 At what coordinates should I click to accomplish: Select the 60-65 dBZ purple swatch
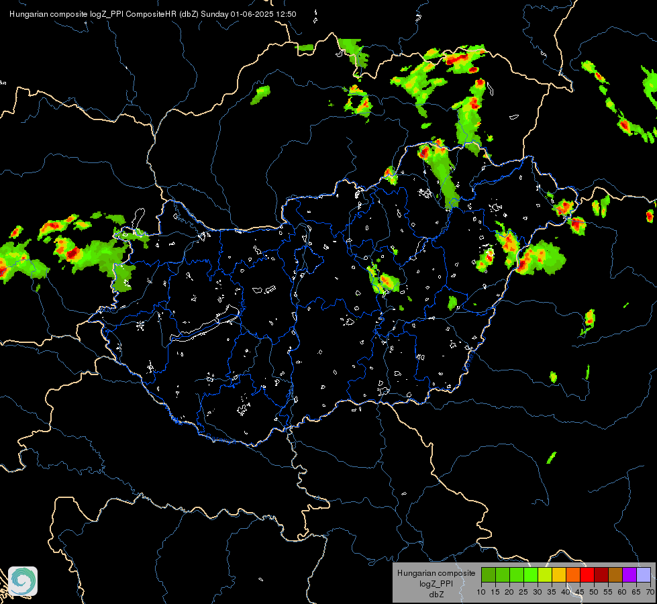629,574
